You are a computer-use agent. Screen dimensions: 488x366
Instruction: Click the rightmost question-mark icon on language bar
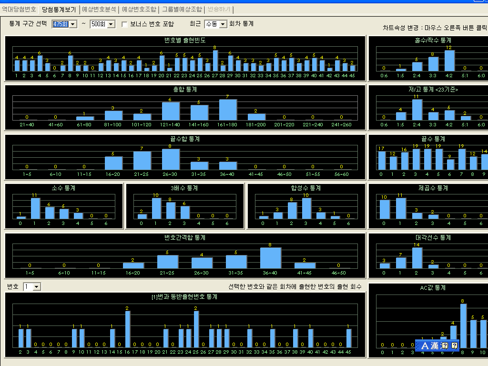(x=454, y=346)
